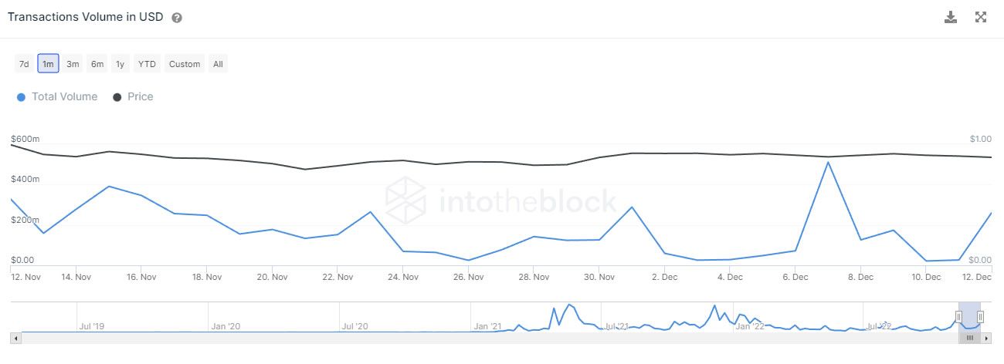This screenshot has height=364, width=1004.
Task: Select the 7d time range
Action: point(24,64)
